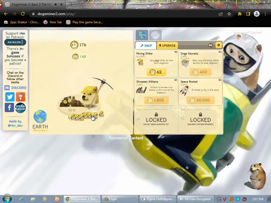This screenshot has height=203, width=271.
Task: Click the Earth globe icon in game area
Action: [x=40, y=117]
